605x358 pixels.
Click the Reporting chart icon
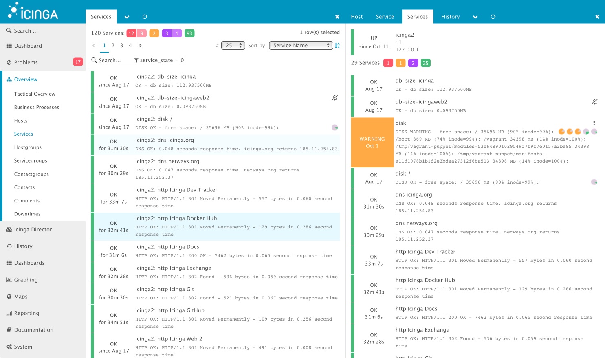tap(9, 313)
